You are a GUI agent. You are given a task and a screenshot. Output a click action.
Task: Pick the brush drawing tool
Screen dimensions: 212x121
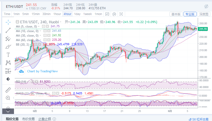(8, 47)
